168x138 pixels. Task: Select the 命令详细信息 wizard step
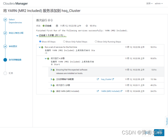coord(15,60)
